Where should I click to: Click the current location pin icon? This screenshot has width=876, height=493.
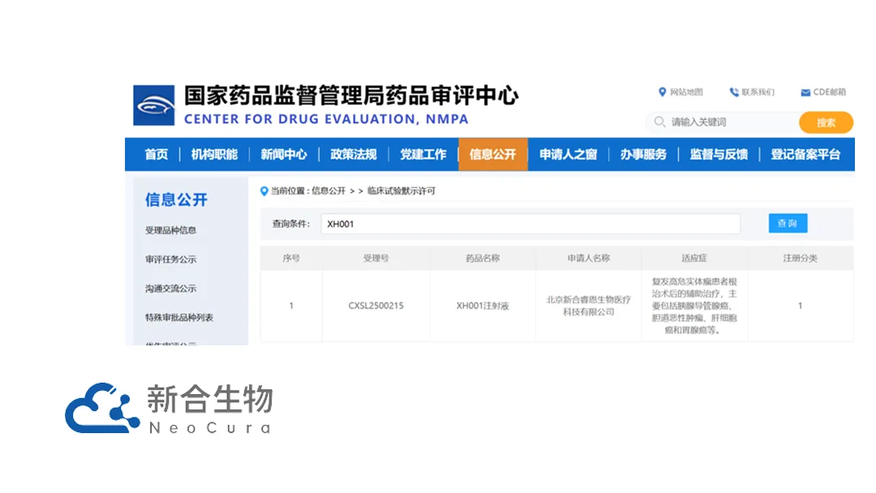coord(264,191)
